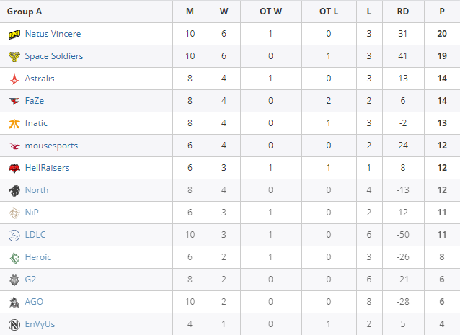Click the Astralis red star logo
This screenshot has height=335, width=460.
tap(14, 79)
